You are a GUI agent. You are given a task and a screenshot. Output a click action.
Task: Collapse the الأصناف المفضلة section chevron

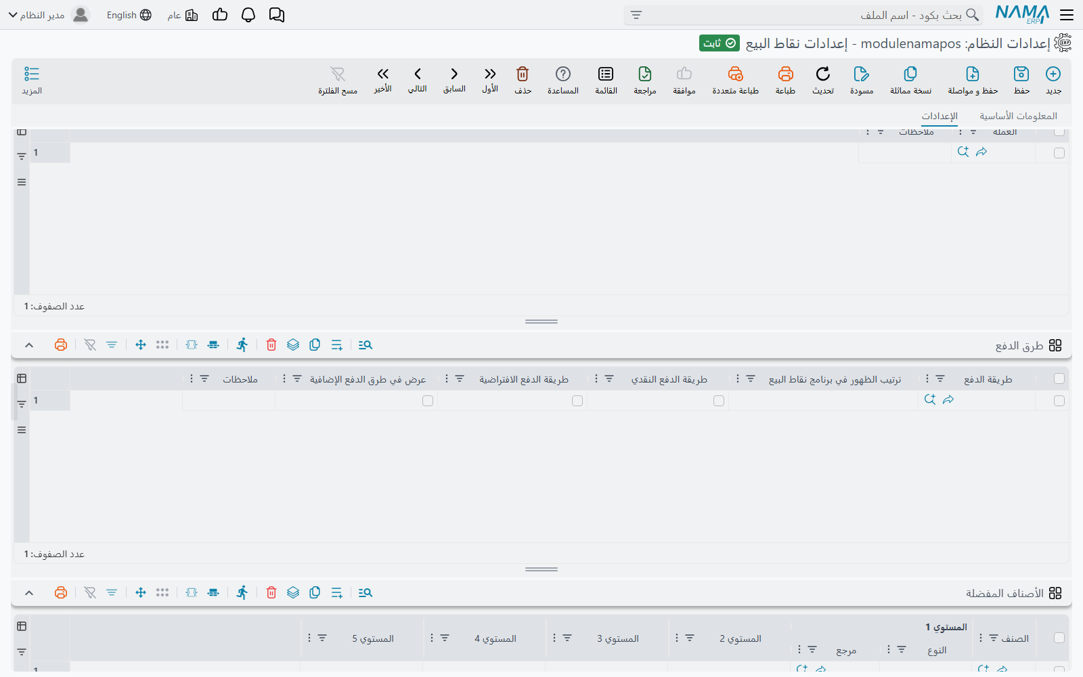tap(29, 593)
